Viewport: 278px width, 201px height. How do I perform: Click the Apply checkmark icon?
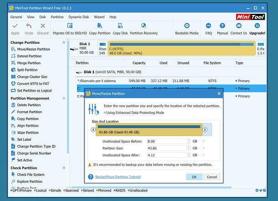[15, 26]
